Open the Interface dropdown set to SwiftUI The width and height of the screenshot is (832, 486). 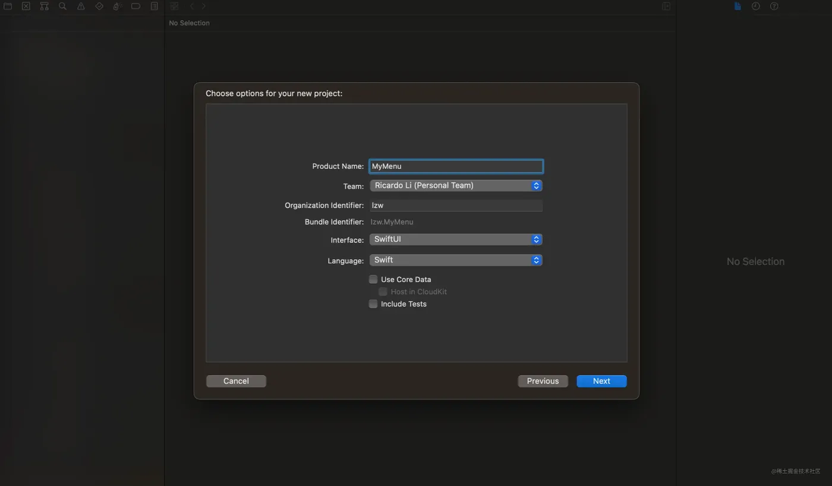pos(456,239)
